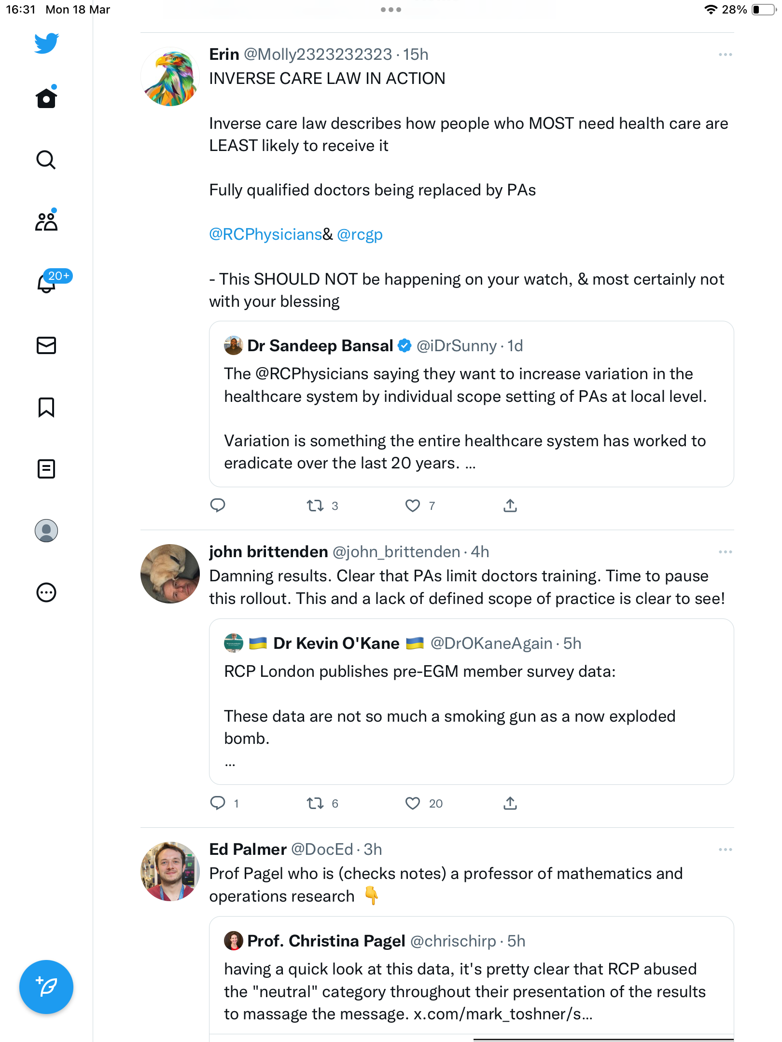Image resolution: width=782 pixels, height=1042 pixels.
Task: Tap the compose tweet button
Action: 46,987
